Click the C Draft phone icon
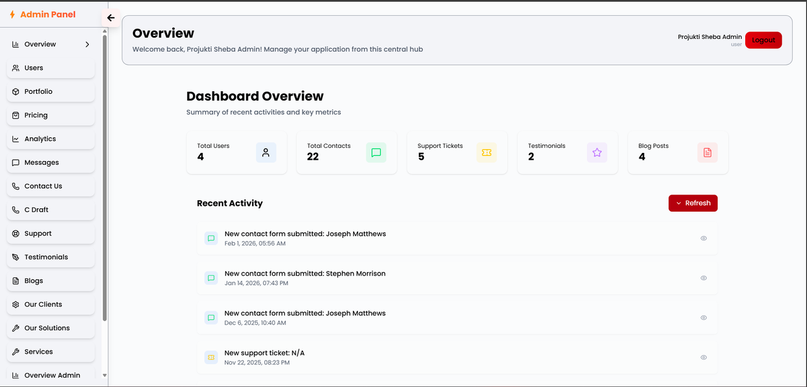807x387 pixels. tap(16, 210)
